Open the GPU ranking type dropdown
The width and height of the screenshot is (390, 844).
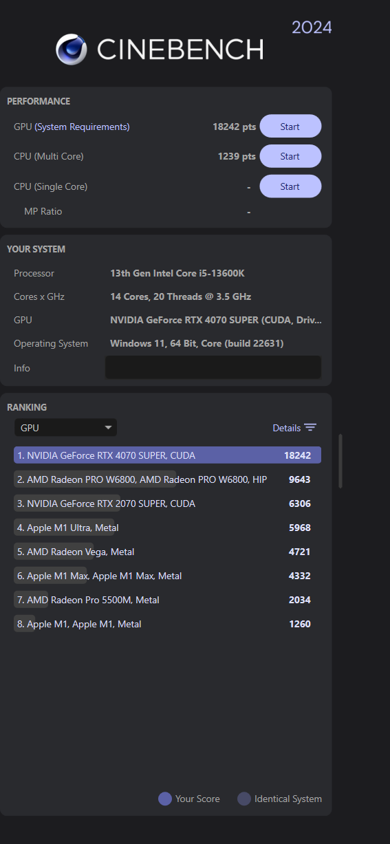[x=65, y=428]
